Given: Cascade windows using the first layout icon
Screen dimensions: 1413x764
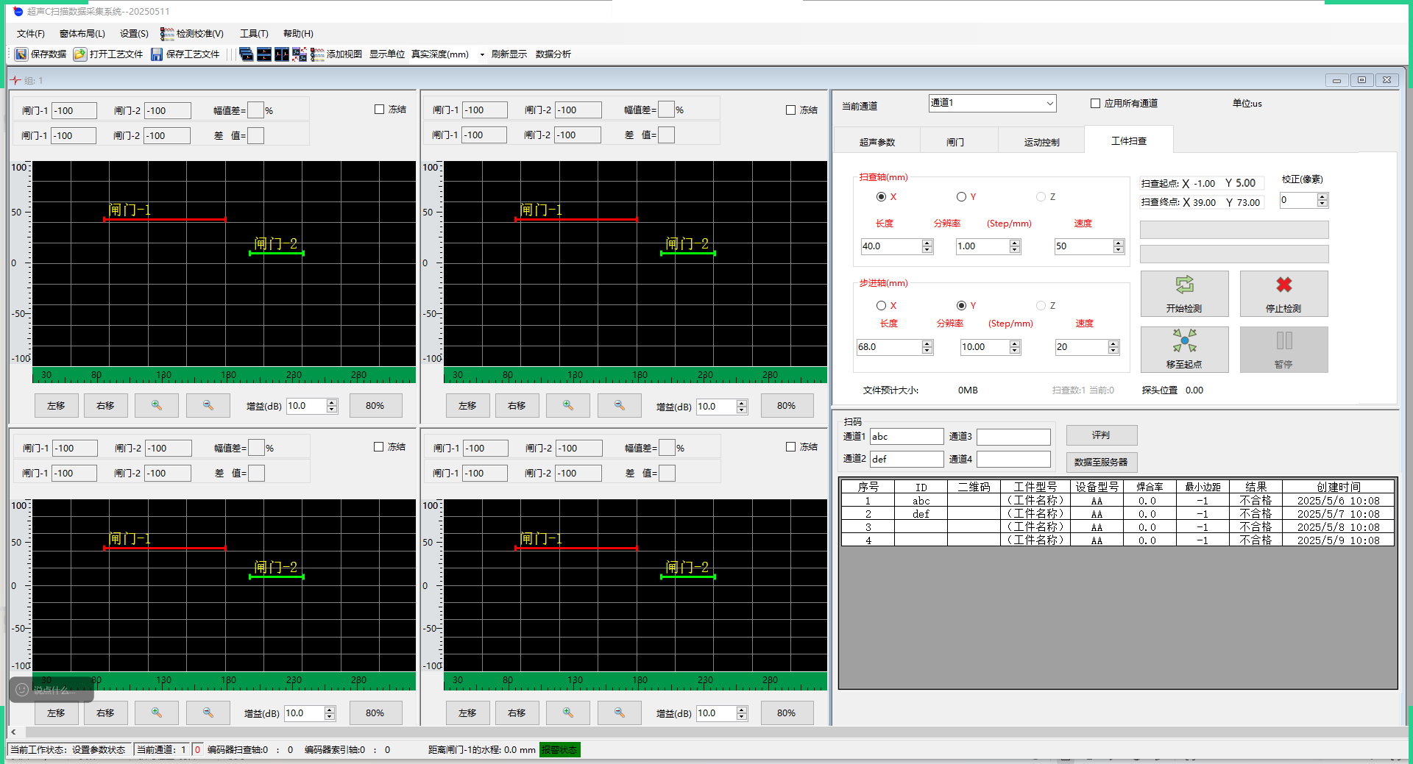Looking at the screenshot, I should pyautogui.click(x=247, y=54).
